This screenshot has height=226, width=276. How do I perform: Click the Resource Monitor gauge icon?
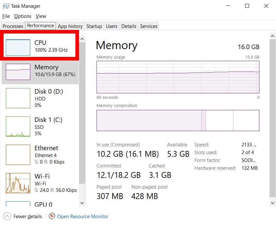coord(52,216)
